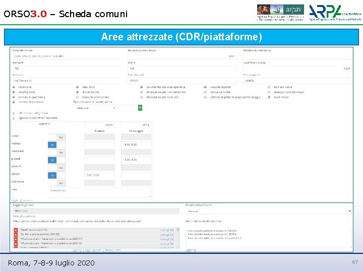Check impianto antincendio checkbox
This screenshot has width=363, height=272.
(77, 97)
